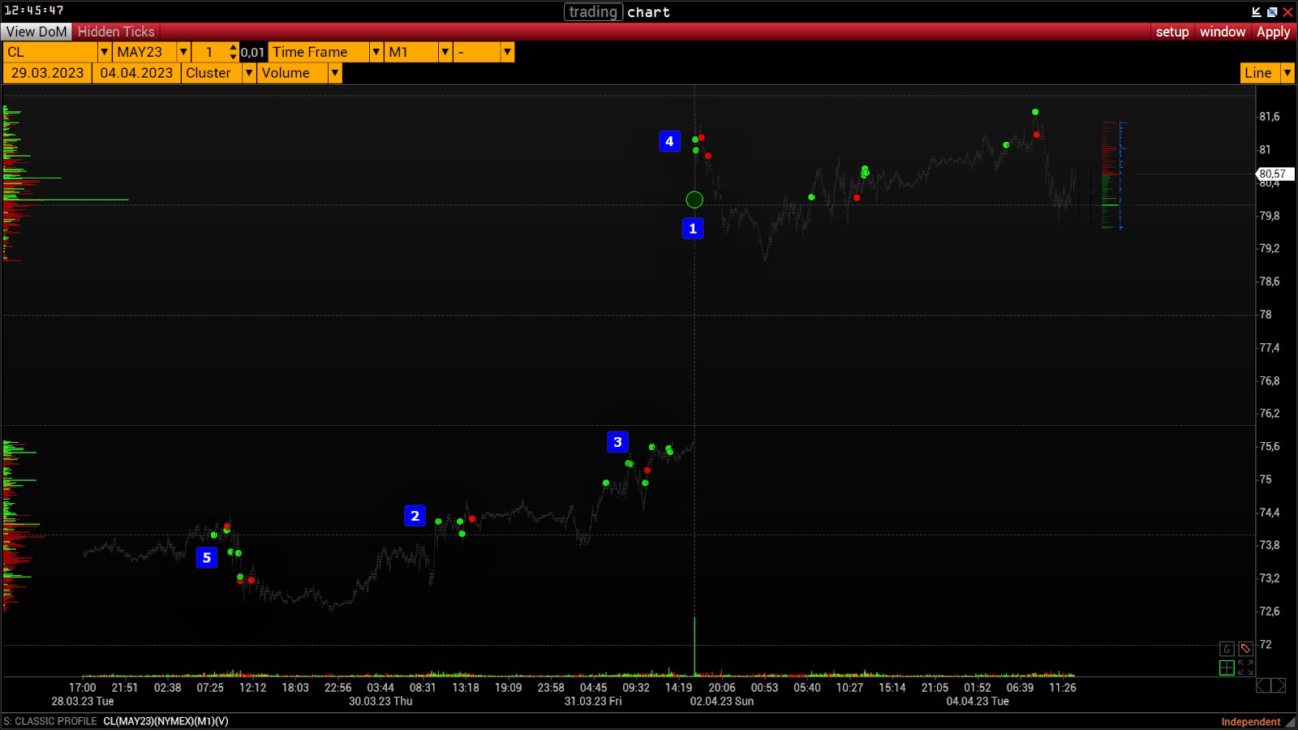Click the scroll-left arrow below price axis
Image resolution: width=1298 pixels, height=730 pixels.
click(x=1263, y=686)
